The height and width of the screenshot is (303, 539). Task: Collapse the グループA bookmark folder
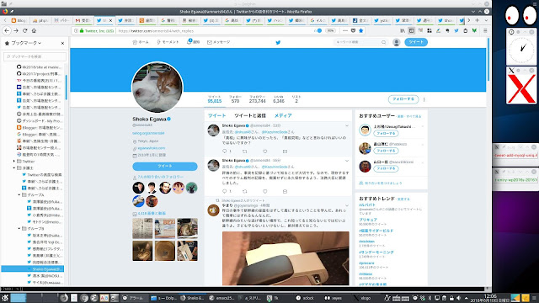click(19, 194)
